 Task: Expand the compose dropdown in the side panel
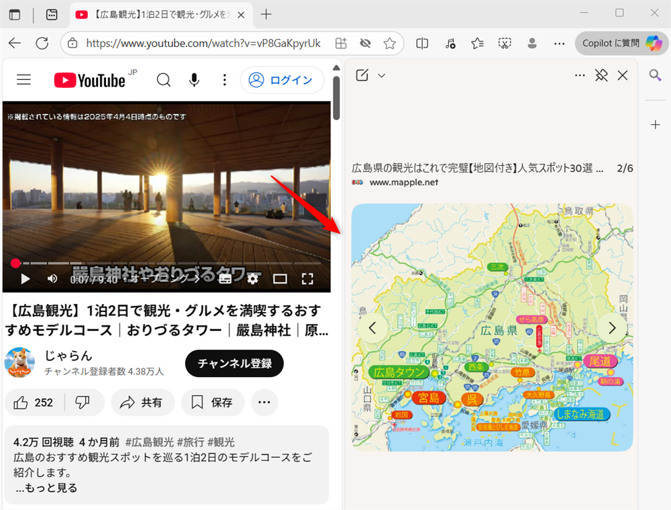381,75
